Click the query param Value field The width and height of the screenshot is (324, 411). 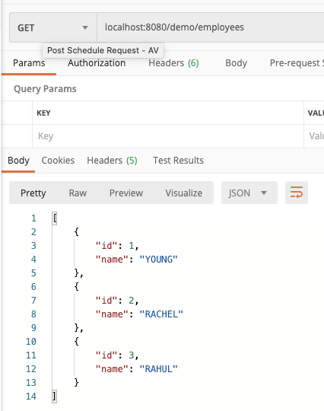[x=314, y=136]
